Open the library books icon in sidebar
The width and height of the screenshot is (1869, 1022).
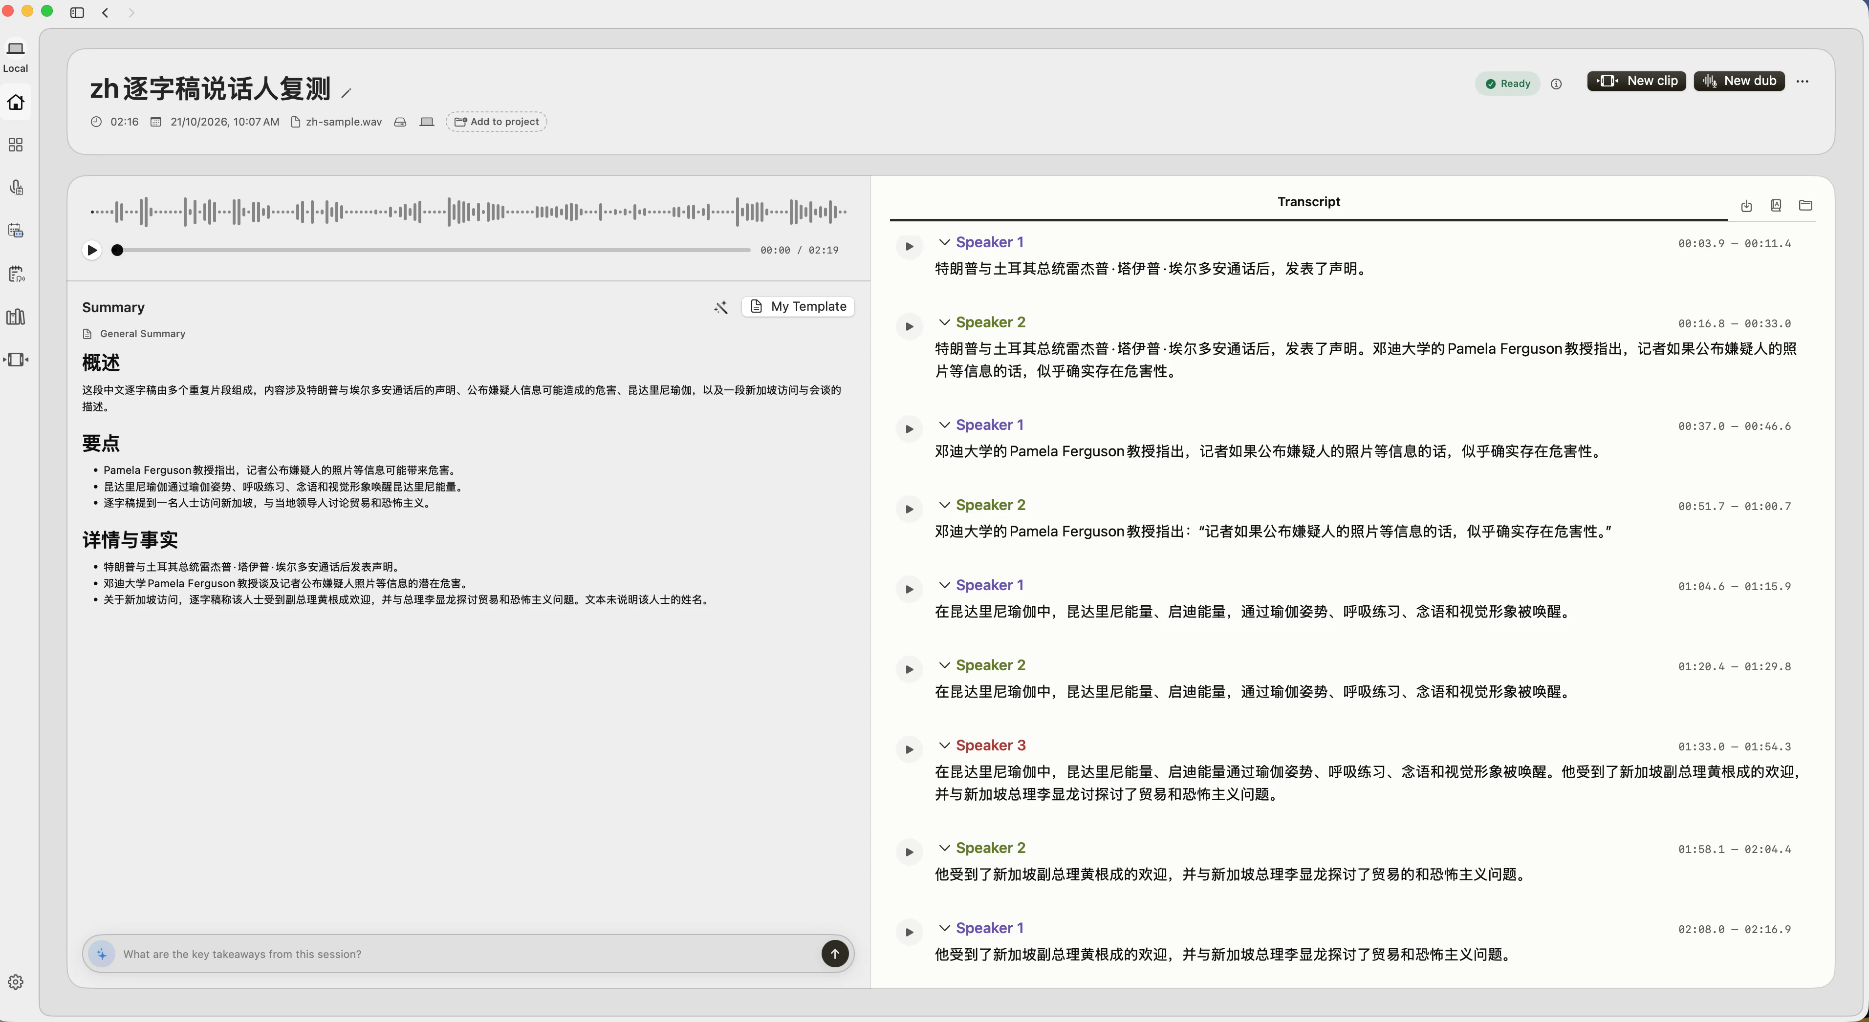pos(15,317)
